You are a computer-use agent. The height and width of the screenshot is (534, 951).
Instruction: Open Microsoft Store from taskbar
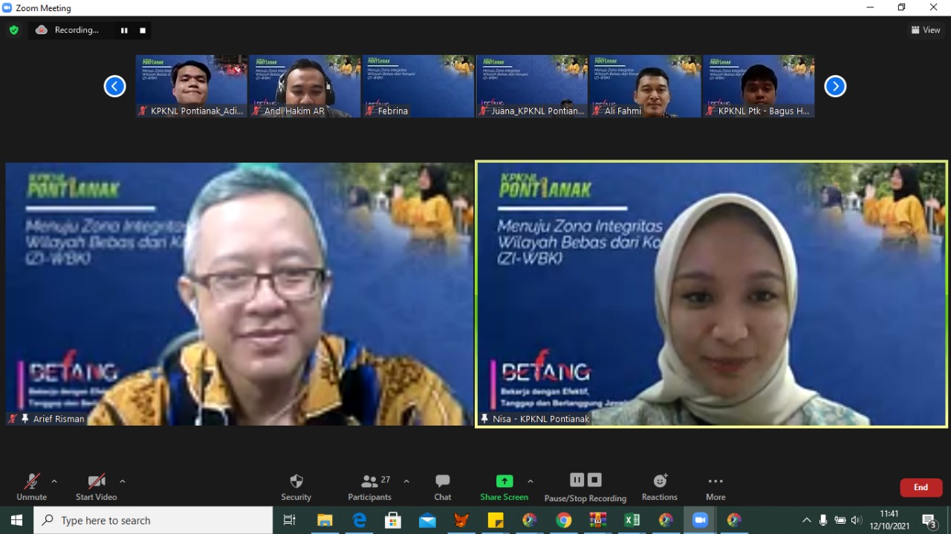(x=393, y=520)
